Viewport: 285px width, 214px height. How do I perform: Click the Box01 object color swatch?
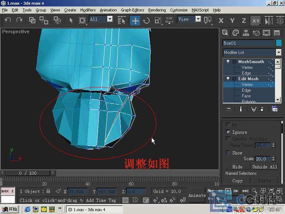pyautogui.click(x=278, y=43)
